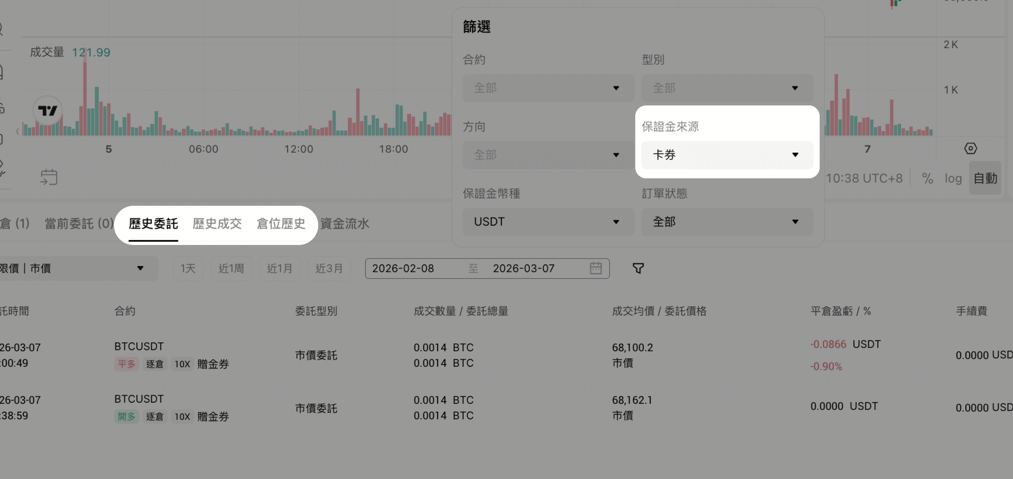Select the 近1周 time range button
Viewport: 1013px width, 479px height.
pyautogui.click(x=231, y=268)
